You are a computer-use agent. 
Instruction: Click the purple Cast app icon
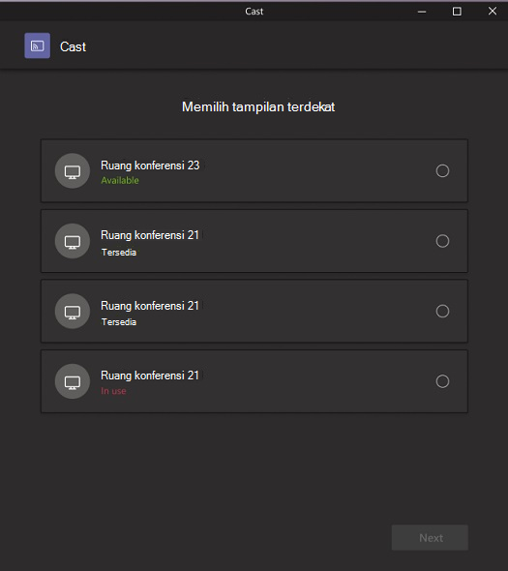[x=37, y=45]
